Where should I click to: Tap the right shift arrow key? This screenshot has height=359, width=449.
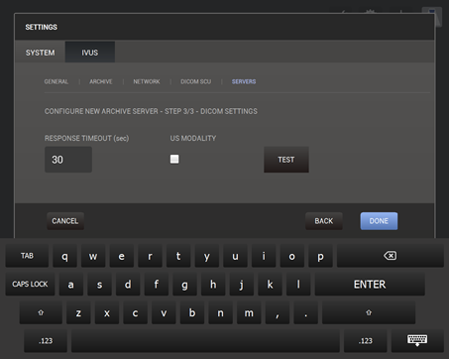pyautogui.click(x=369, y=312)
